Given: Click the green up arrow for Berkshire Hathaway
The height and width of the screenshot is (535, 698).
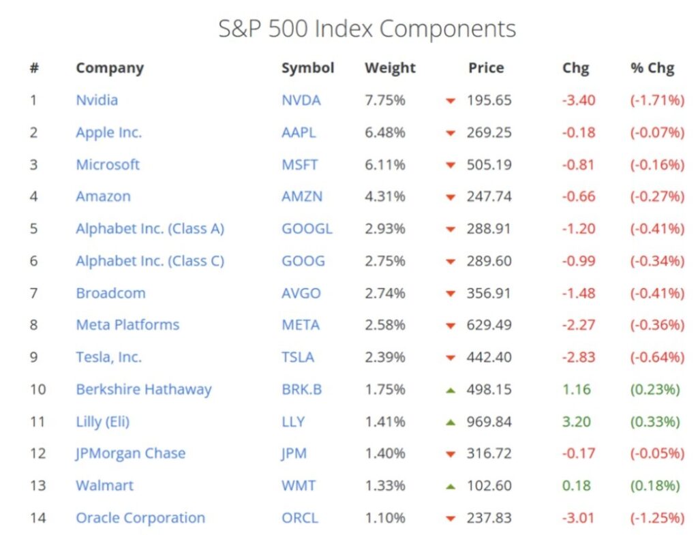Looking at the screenshot, I should click(450, 390).
